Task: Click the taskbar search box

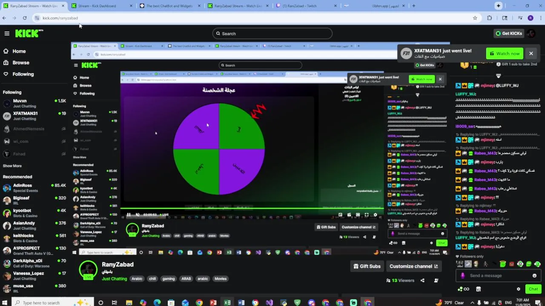Action: point(52,303)
